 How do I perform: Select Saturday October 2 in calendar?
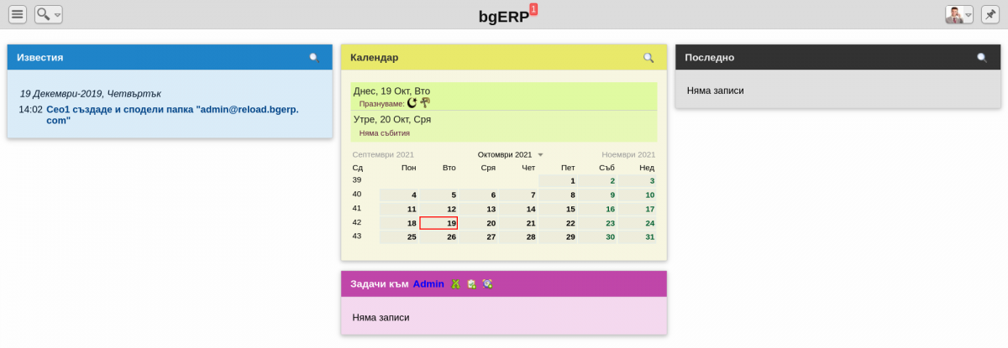[x=597, y=180]
